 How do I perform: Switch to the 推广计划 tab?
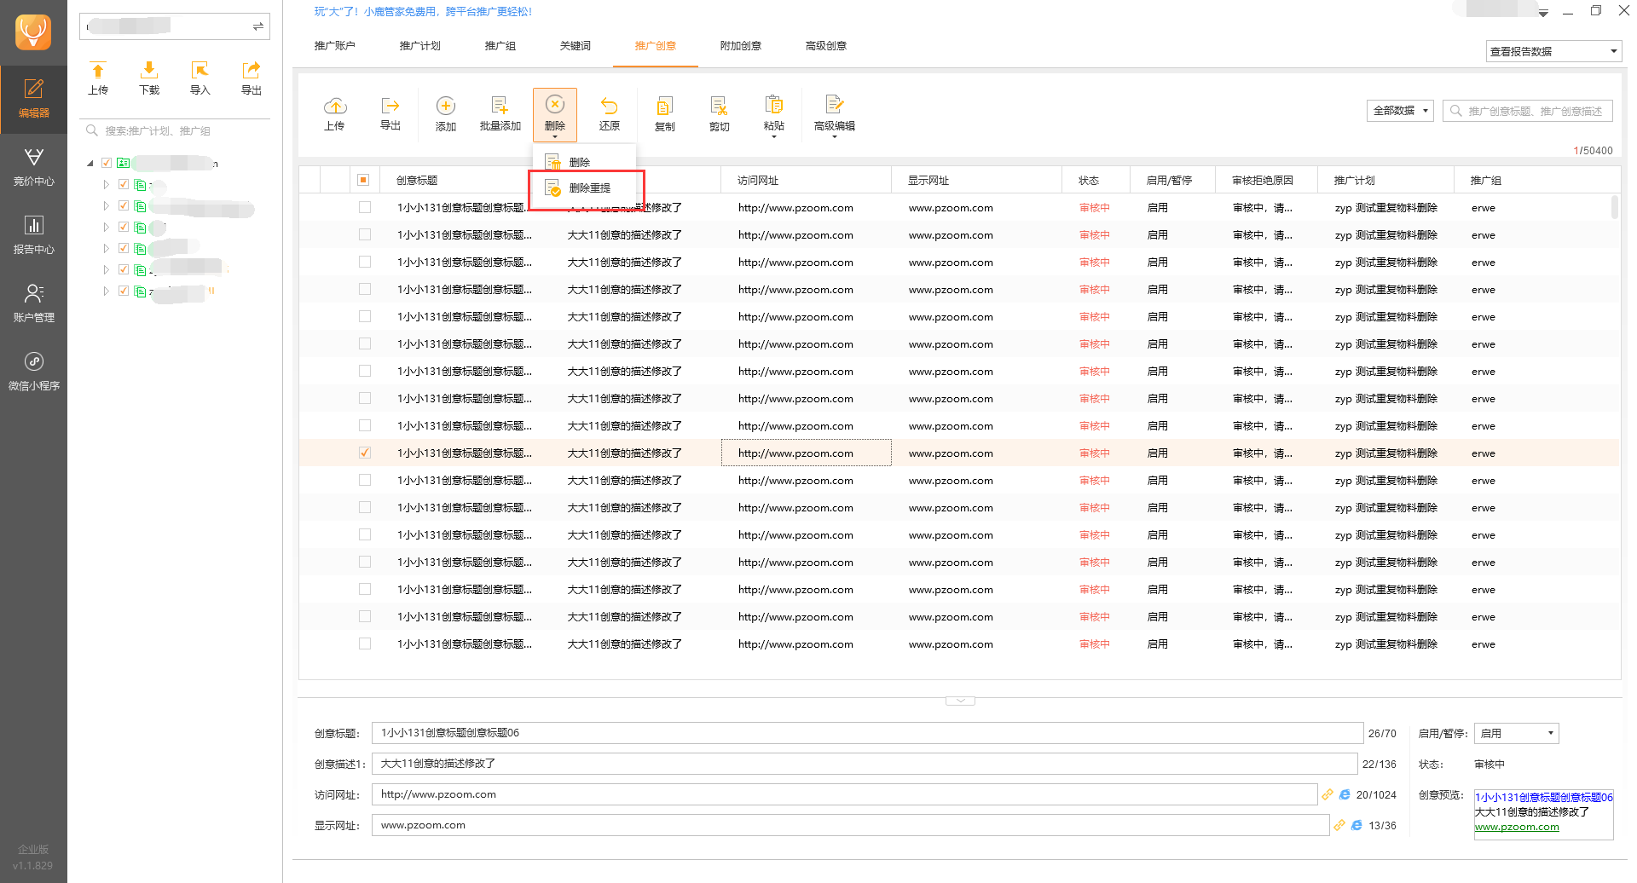(x=419, y=46)
